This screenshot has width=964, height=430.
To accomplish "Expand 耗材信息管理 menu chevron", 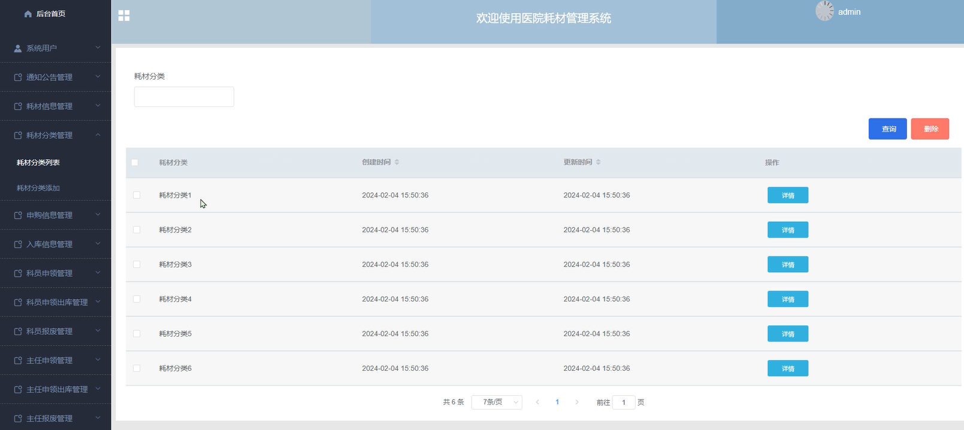I will pyautogui.click(x=98, y=105).
